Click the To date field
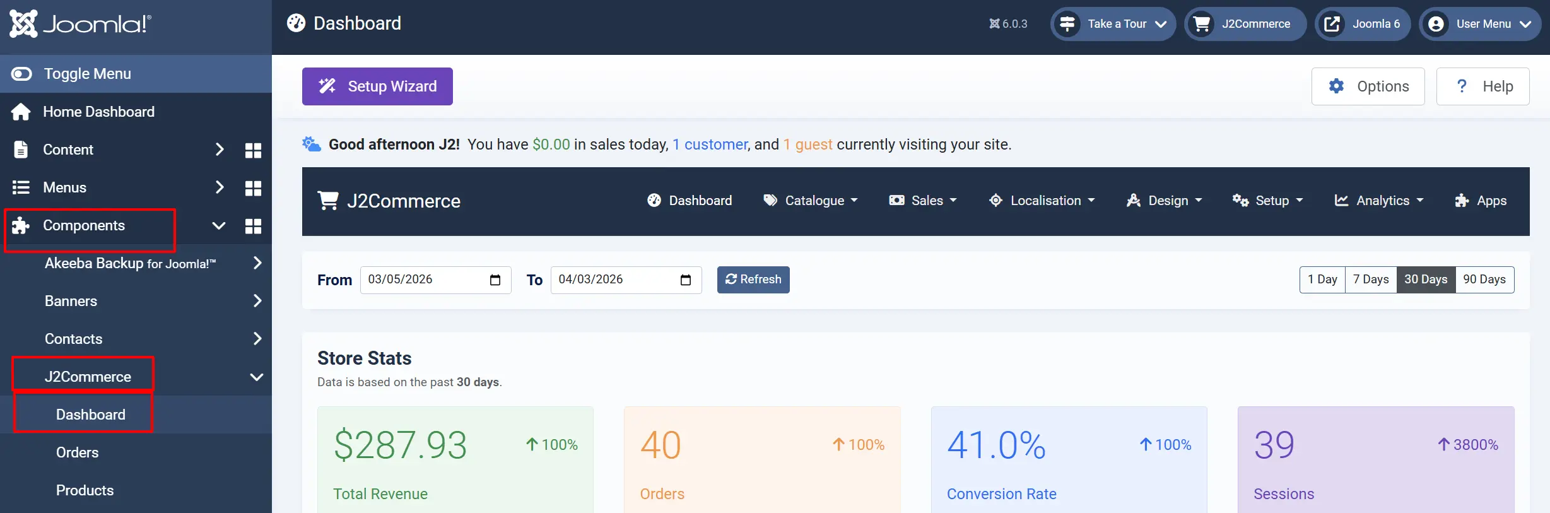The height and width of the screenshot is (513, 1550). (x=626, y=280)
